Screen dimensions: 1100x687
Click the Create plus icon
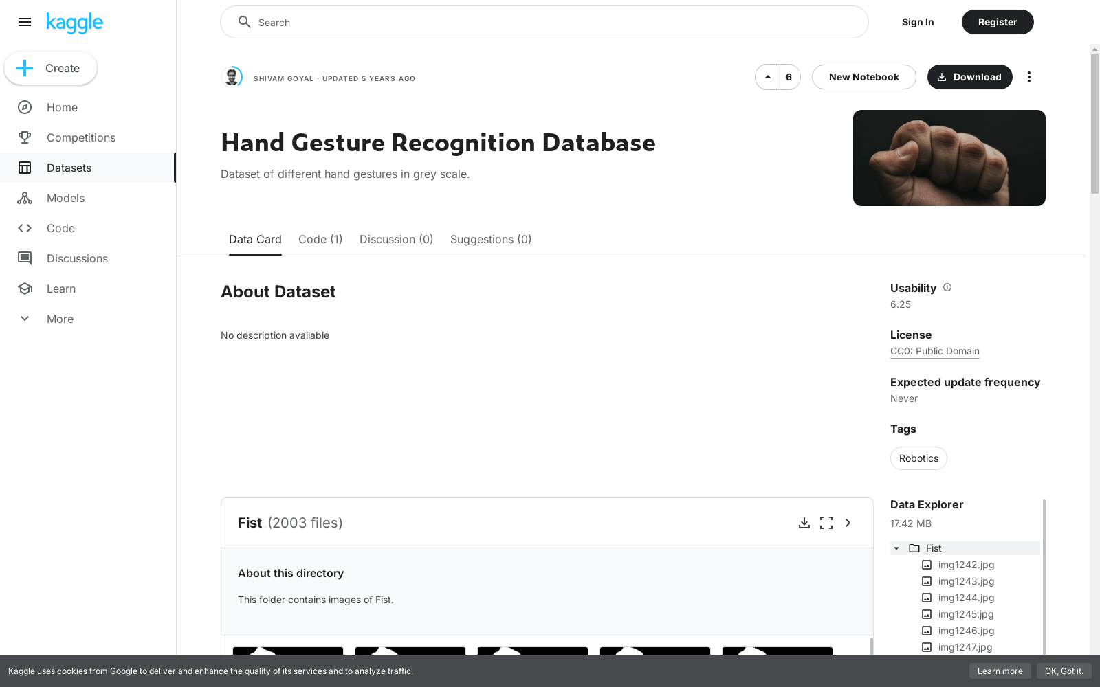pyautogui.click(x=25, y=68)
